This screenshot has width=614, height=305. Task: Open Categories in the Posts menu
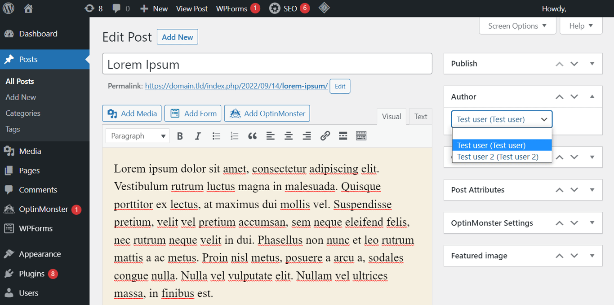pyautogui.click(x=22, y=113)
